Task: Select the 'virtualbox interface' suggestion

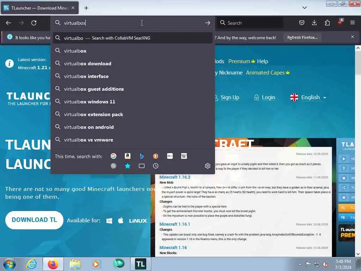Action: point(133,76)
